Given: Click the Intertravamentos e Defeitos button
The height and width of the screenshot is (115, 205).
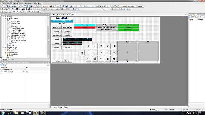Looking at the screenshot, I should [62, 61].
